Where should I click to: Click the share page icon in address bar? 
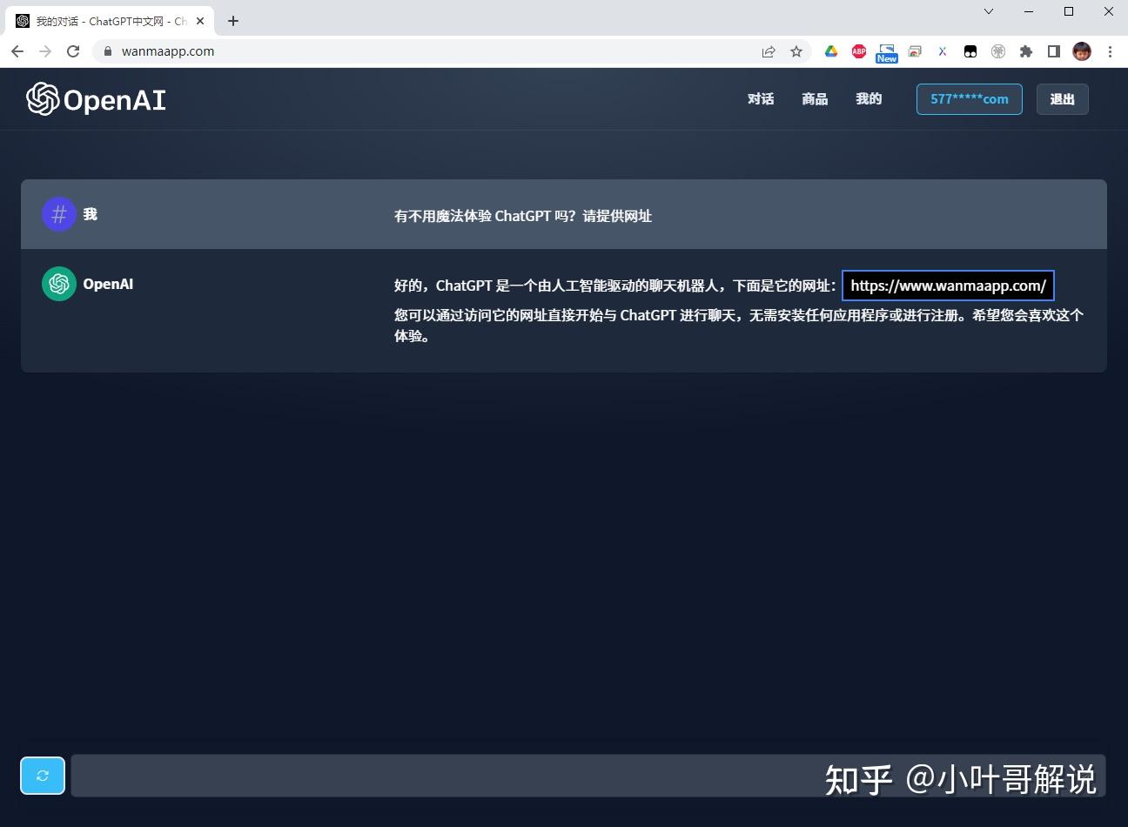click(769, 51)
